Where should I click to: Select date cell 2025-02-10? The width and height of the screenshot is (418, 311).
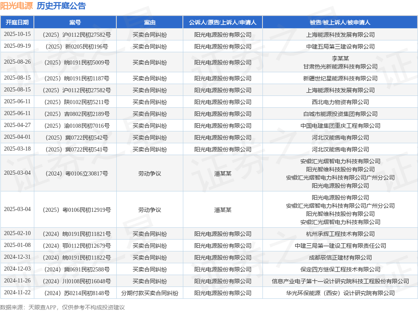point(17,233)
